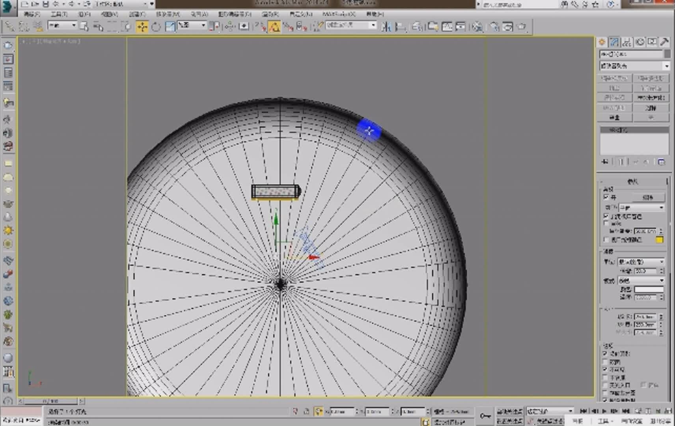675x426 pixels.
Task: Click the yellow viewport wire color swatch
Action: point(659,239)
